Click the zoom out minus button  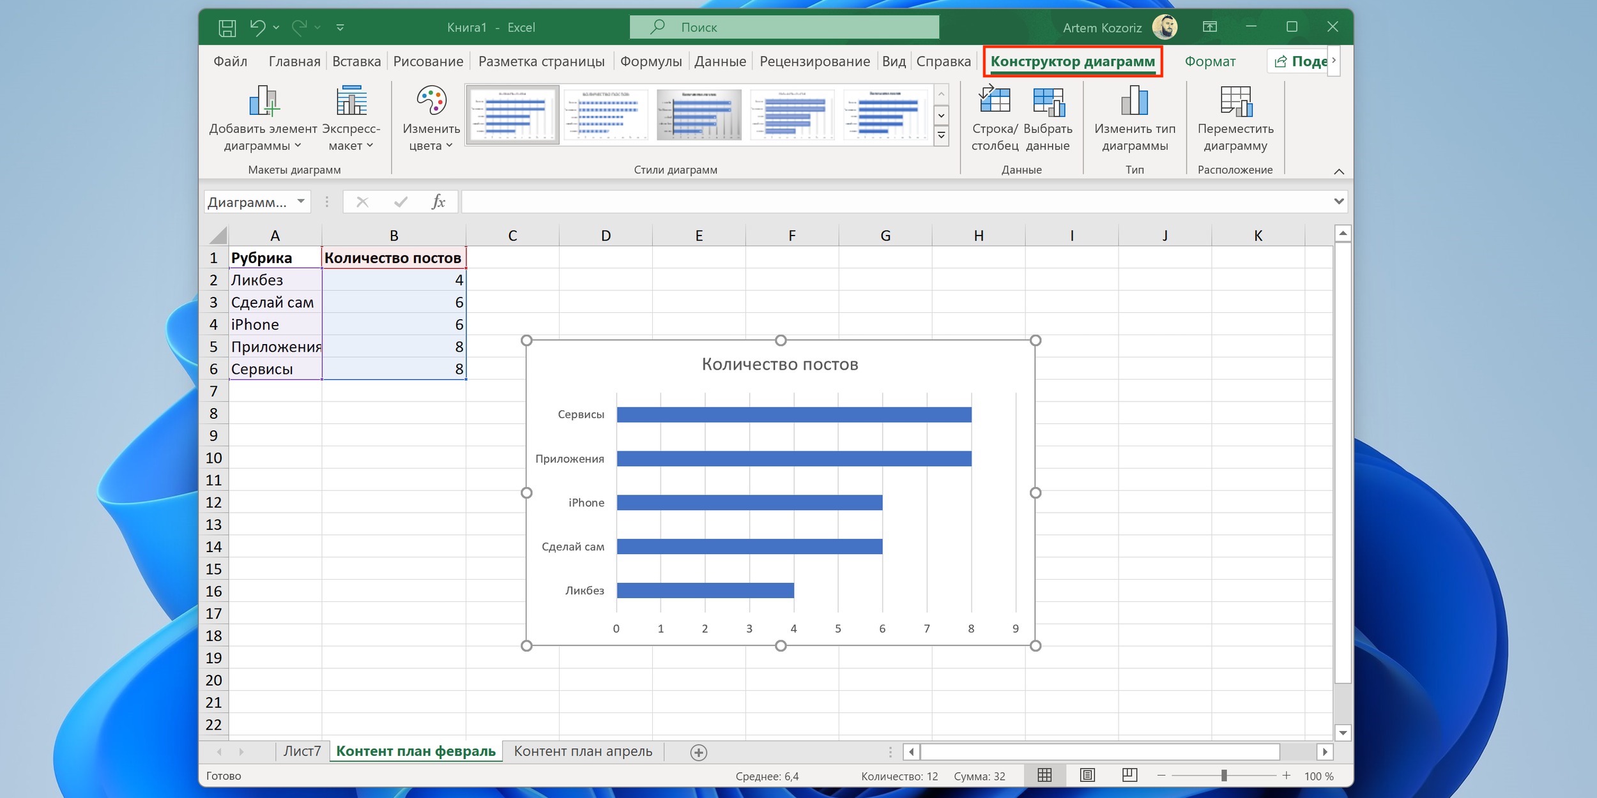1161,776
